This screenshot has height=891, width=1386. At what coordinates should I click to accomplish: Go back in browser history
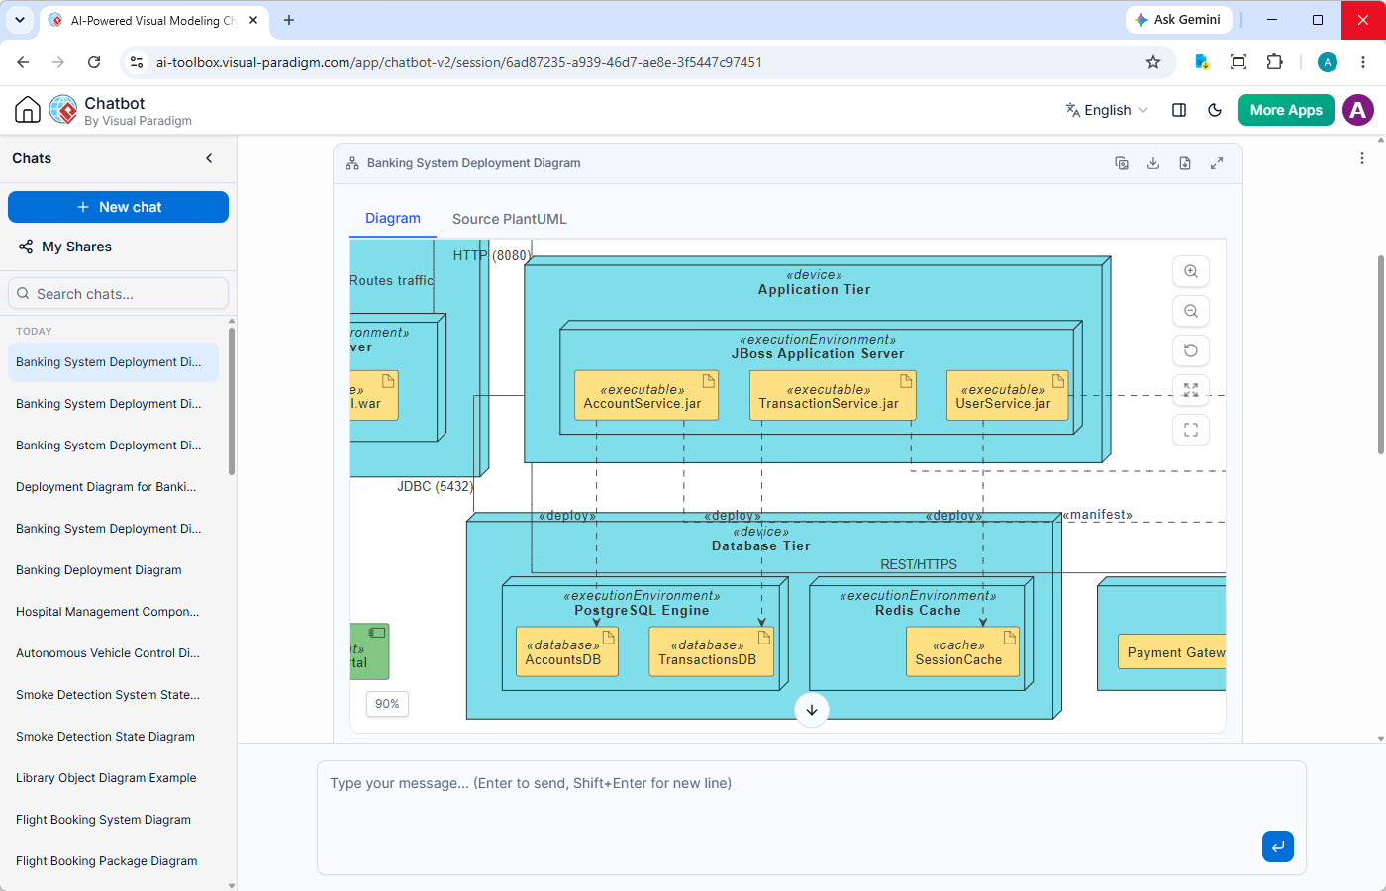point(23,62)
